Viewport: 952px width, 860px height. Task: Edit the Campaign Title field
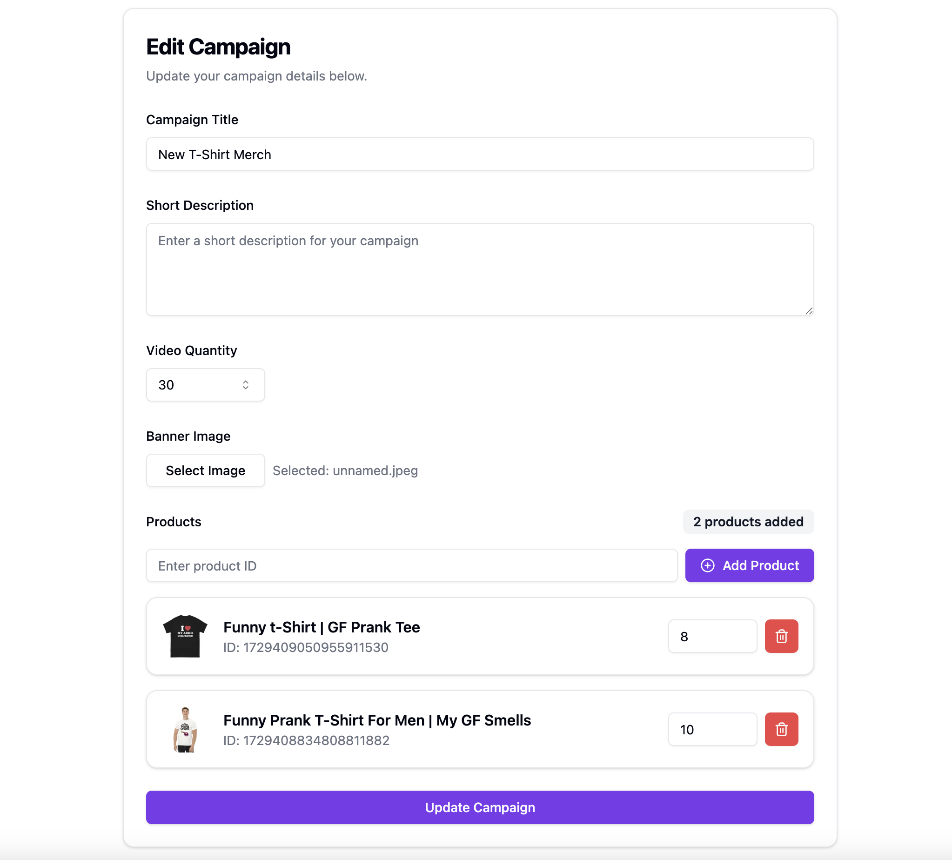(480, 155)
